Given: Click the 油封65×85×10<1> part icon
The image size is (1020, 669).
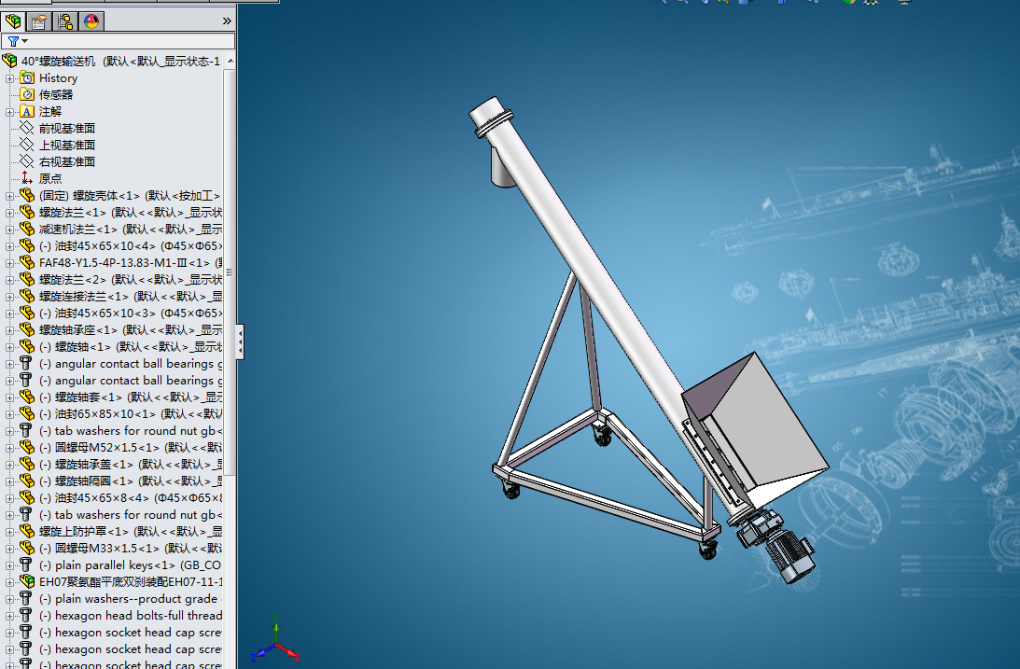Looking at the screenshot, I should coord(27,413).
